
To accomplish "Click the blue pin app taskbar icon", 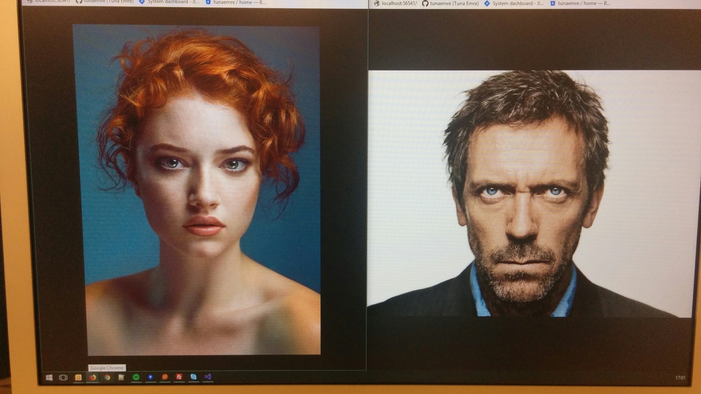I will pyautogui.click(x=150, y=378).
